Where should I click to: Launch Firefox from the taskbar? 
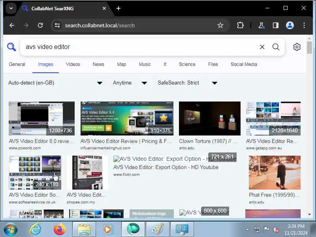[x=60, y=229]
